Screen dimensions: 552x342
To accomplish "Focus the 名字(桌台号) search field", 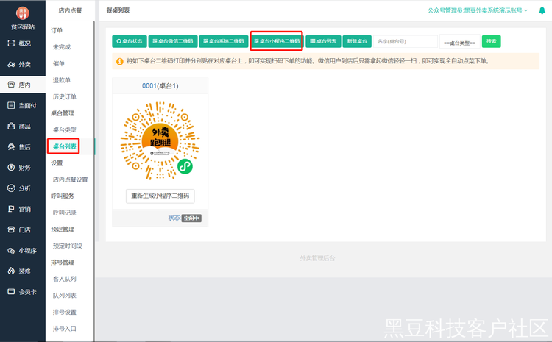I will tap(406, 41).
